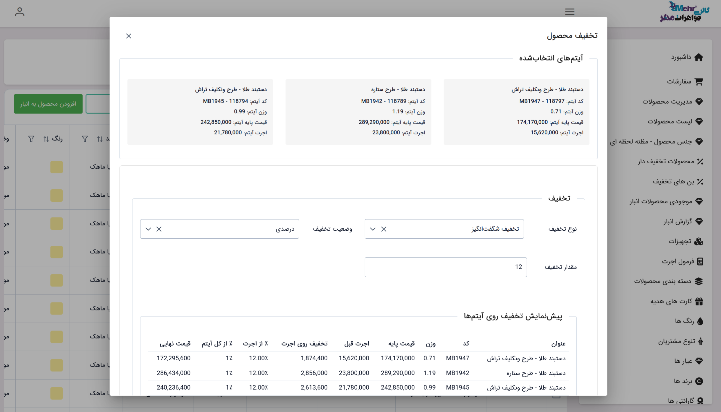Select the MB1947 - 118797 item card
Image resolution: width=721 pixels, height=412 pixels.
(x=516, y=112)
